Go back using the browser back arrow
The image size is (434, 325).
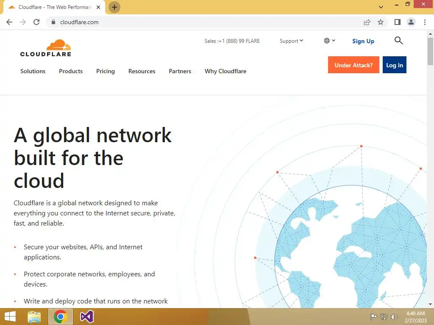pyautogui.click(x=9, y=22)
